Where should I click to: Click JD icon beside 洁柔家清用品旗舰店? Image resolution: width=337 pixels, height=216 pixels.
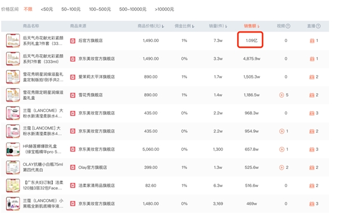point(73,186)
